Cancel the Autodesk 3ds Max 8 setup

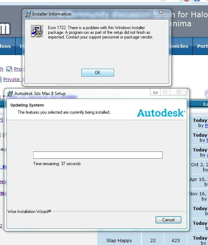coord(168,220)
